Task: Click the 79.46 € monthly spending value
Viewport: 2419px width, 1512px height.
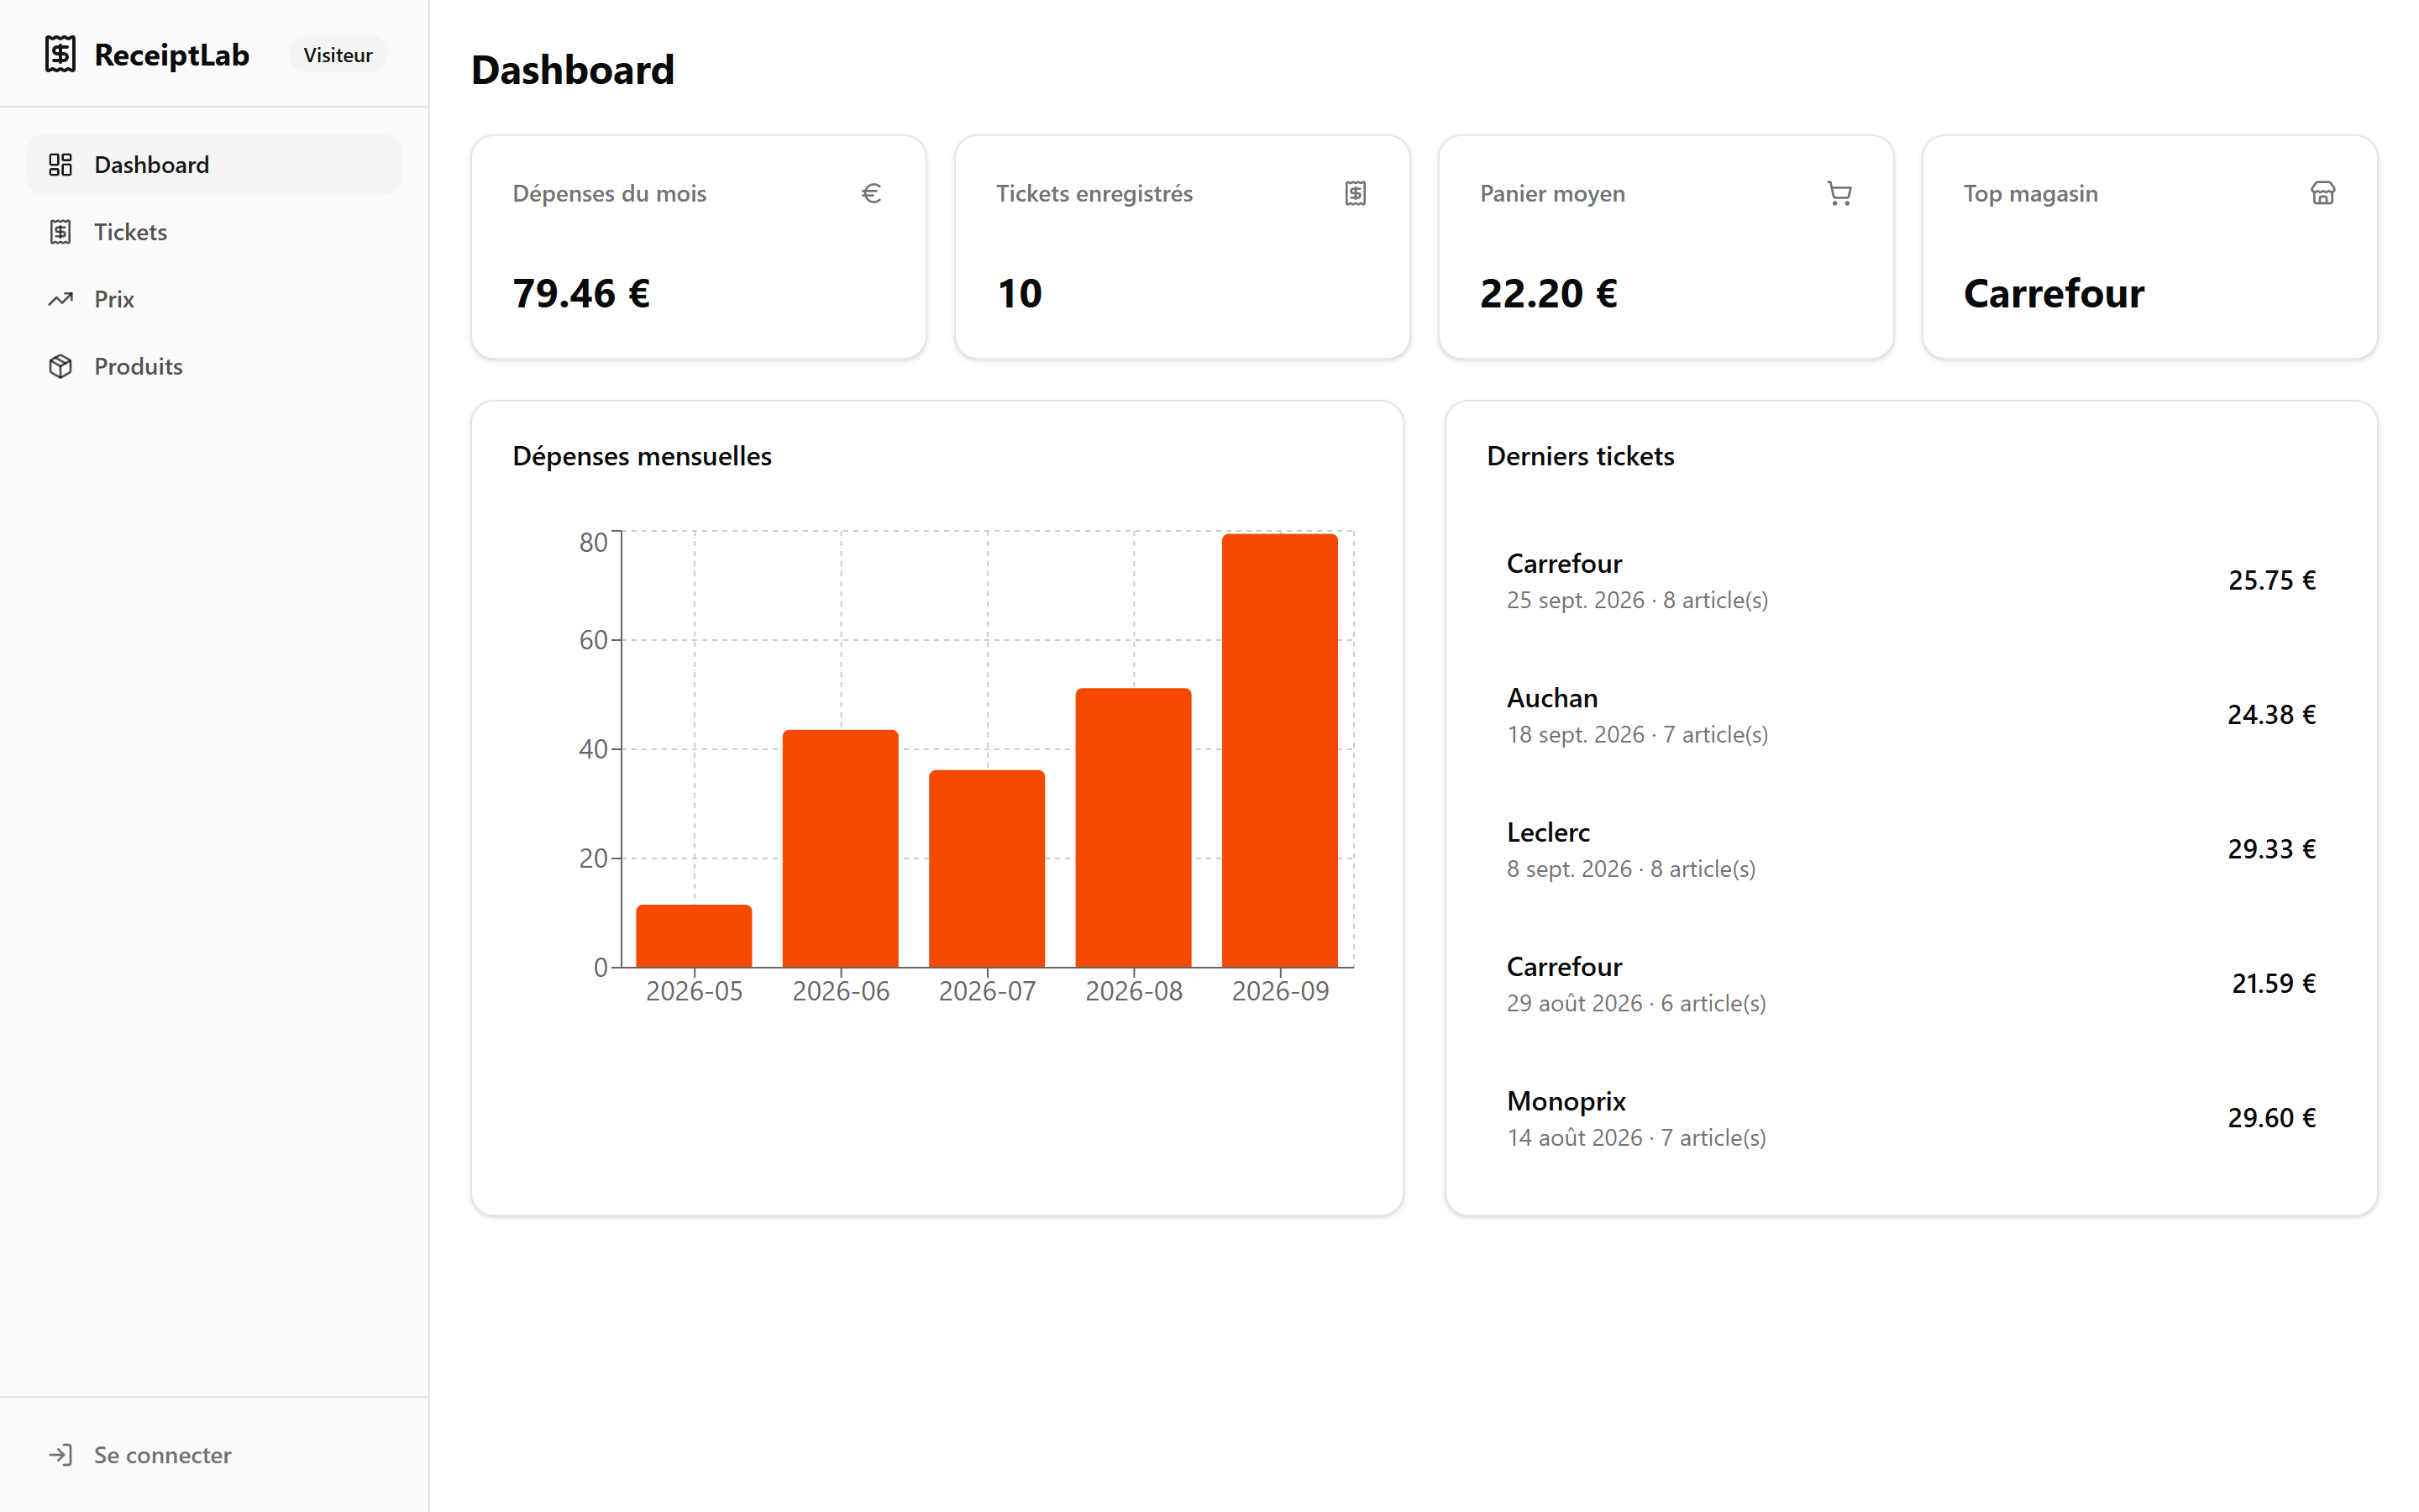Action: click(582, 294)
